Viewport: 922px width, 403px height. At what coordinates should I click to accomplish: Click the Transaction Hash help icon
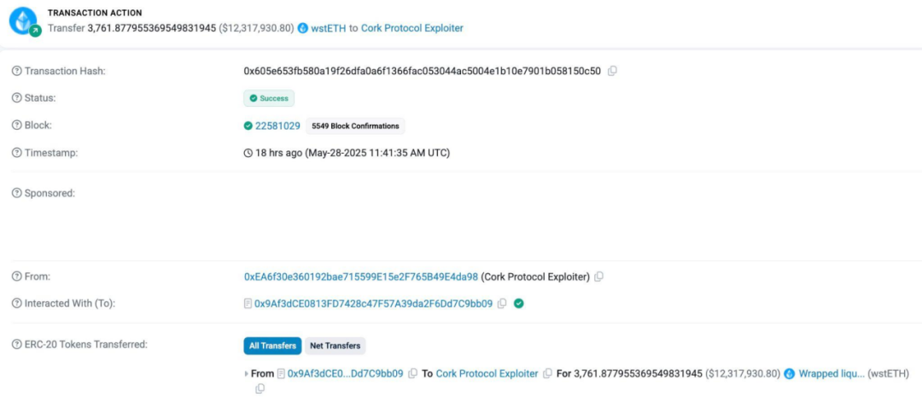[16, 71]
